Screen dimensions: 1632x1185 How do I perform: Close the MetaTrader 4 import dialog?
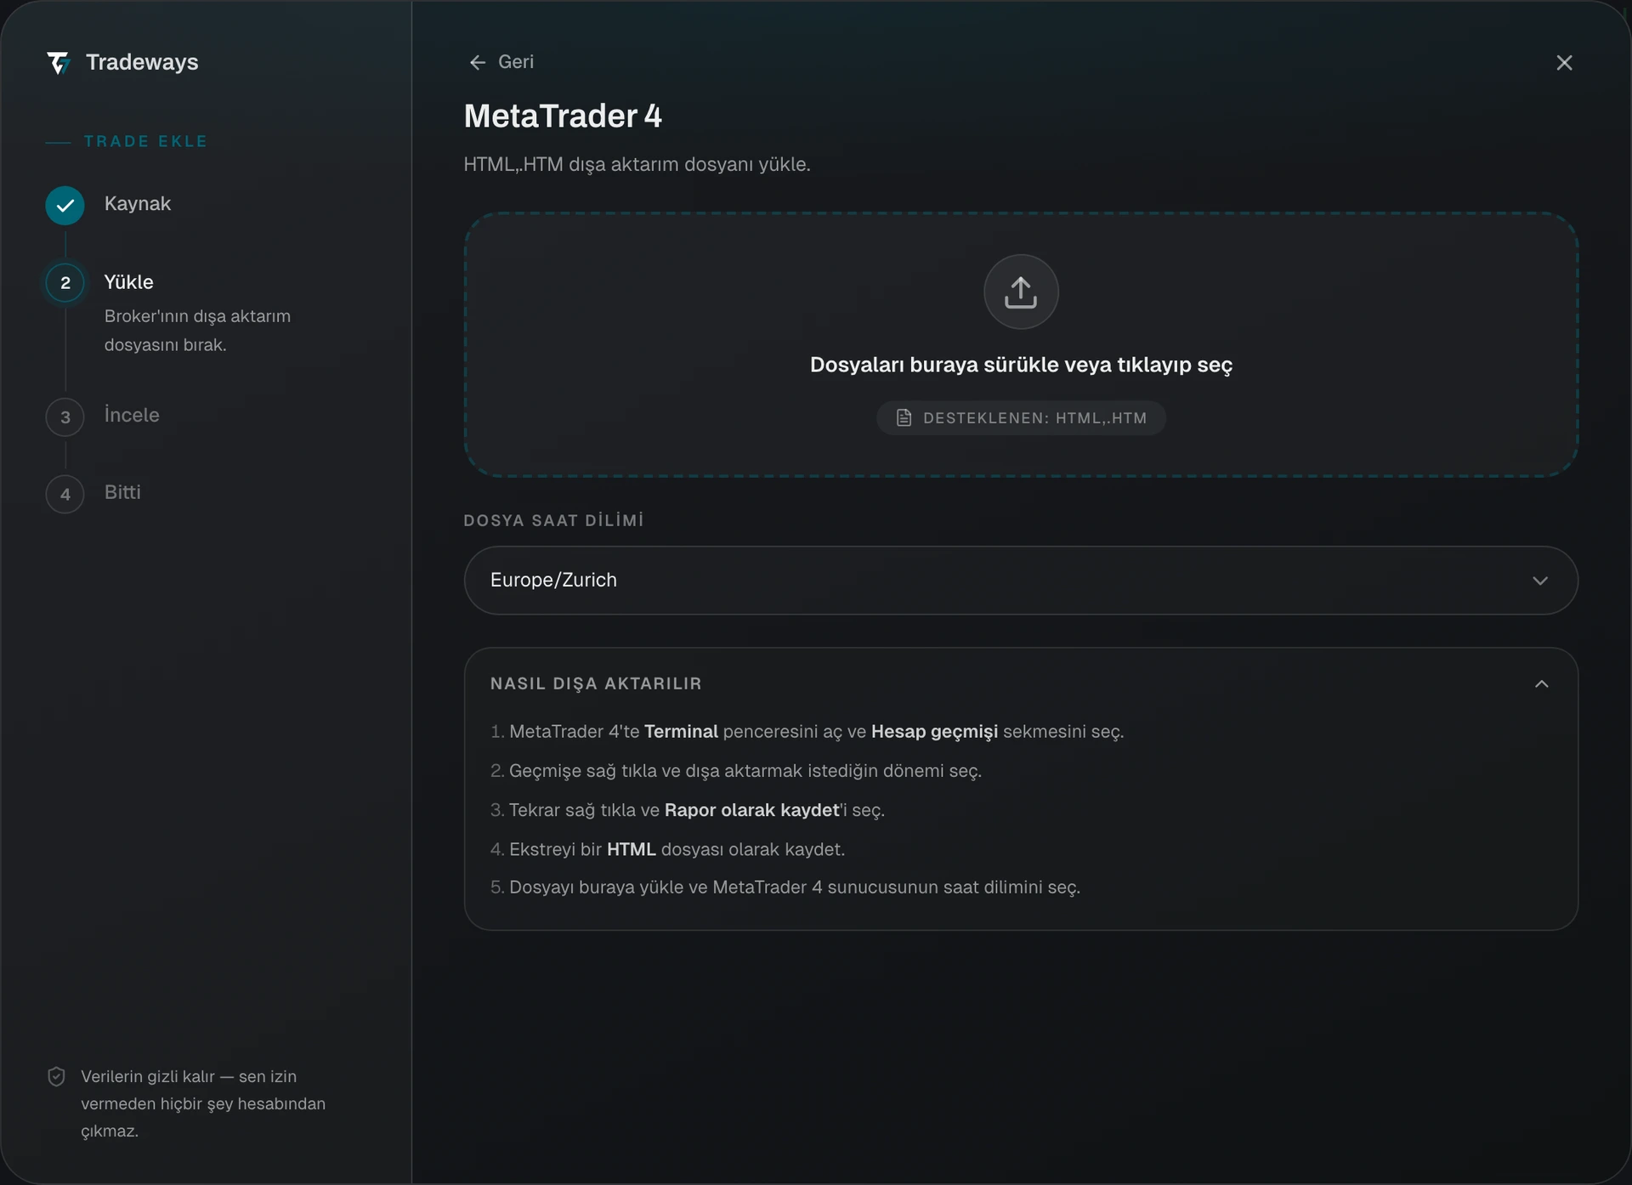[1564, 63]
